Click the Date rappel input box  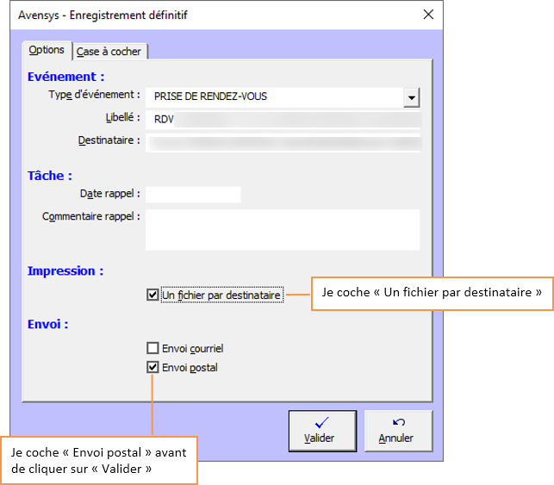click(x=192, y=195)
